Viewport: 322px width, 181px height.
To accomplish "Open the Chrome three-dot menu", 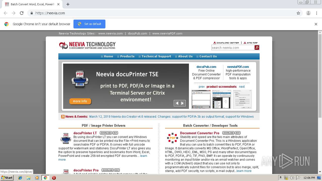I will [x=316, y=13].
